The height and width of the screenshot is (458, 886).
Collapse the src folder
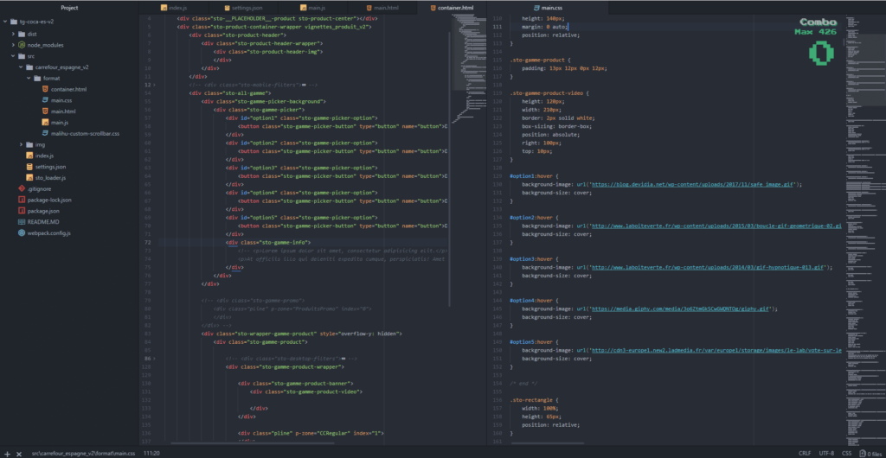pyautogui.click(x=14, y=56)
